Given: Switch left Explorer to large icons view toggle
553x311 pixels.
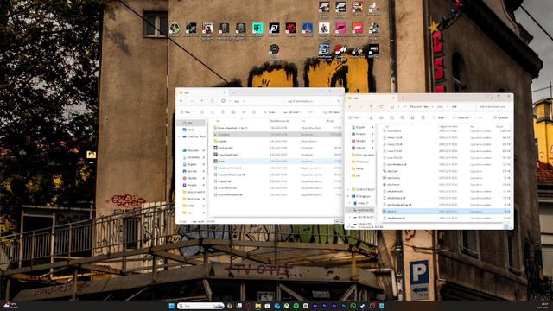Looking at the screenshot, I should click(341, 221).
